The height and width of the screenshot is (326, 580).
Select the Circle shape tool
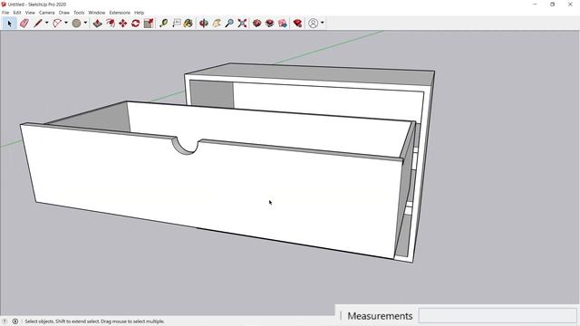[x=76, y=24]
